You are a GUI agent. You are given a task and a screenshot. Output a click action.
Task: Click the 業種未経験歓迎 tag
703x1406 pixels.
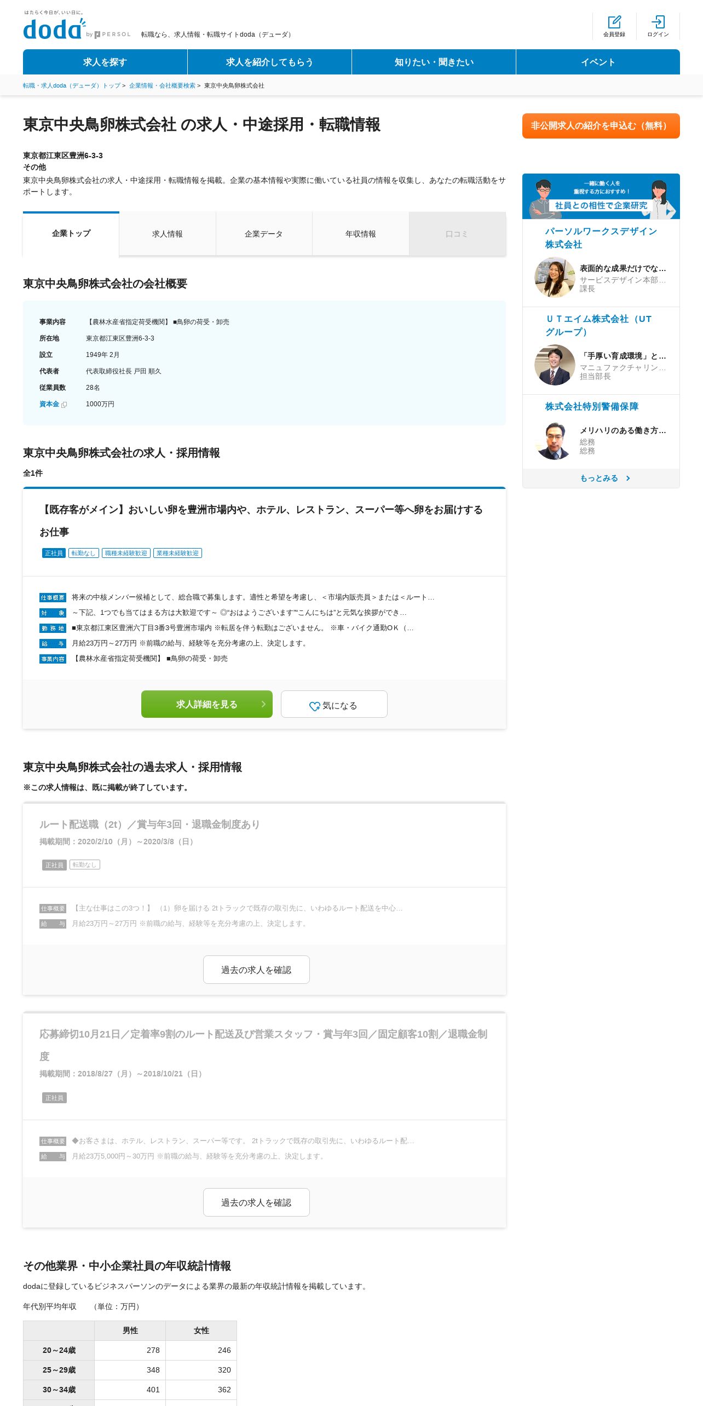click(177, 553)
